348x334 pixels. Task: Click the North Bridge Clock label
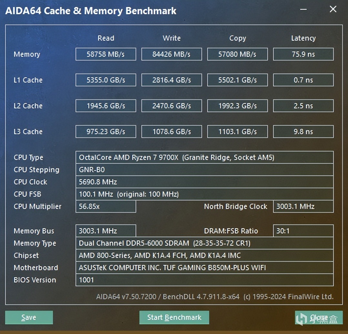[235, 207]
